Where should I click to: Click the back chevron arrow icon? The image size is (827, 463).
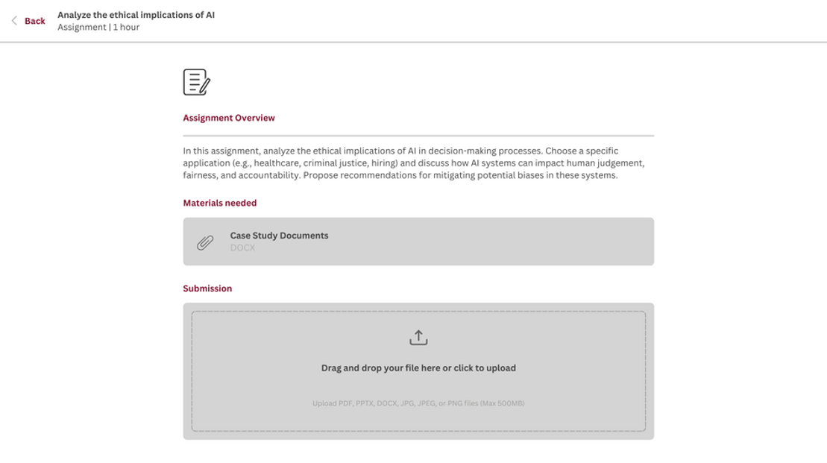point(14,21)
